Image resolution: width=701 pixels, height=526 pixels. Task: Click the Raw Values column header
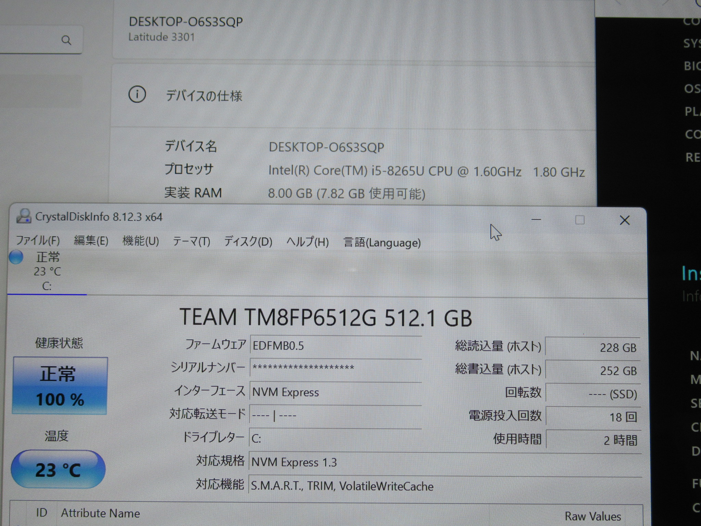pos(593,516)
